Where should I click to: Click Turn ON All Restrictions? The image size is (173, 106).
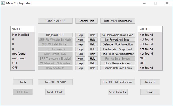[118, 21]
